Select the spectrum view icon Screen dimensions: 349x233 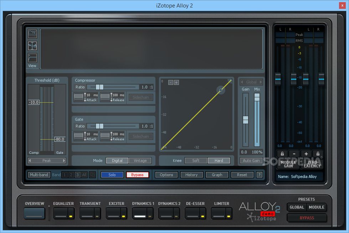(x=32, y=34)
